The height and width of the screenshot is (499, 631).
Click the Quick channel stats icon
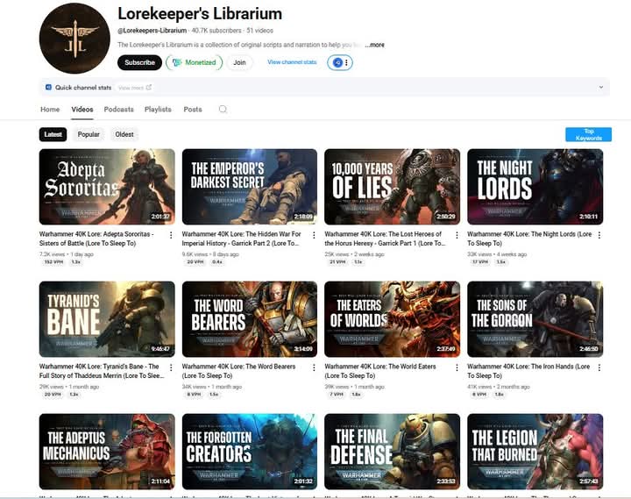48,87
